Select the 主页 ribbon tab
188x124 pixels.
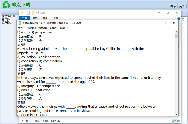35,18
